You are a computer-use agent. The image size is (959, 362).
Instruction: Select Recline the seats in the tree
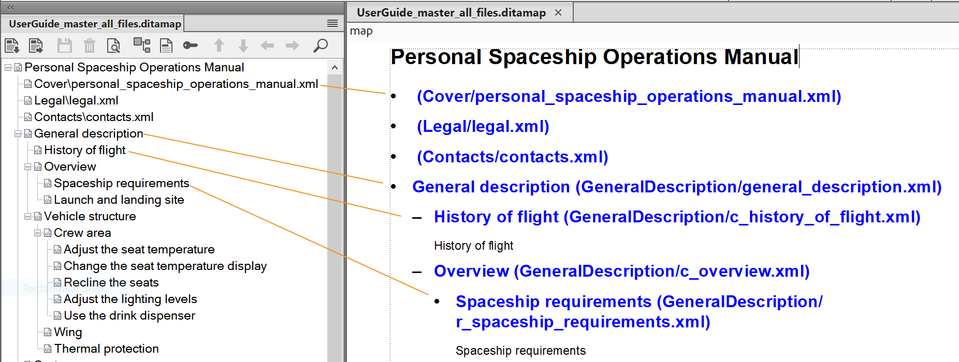click(x=111, y=283)
